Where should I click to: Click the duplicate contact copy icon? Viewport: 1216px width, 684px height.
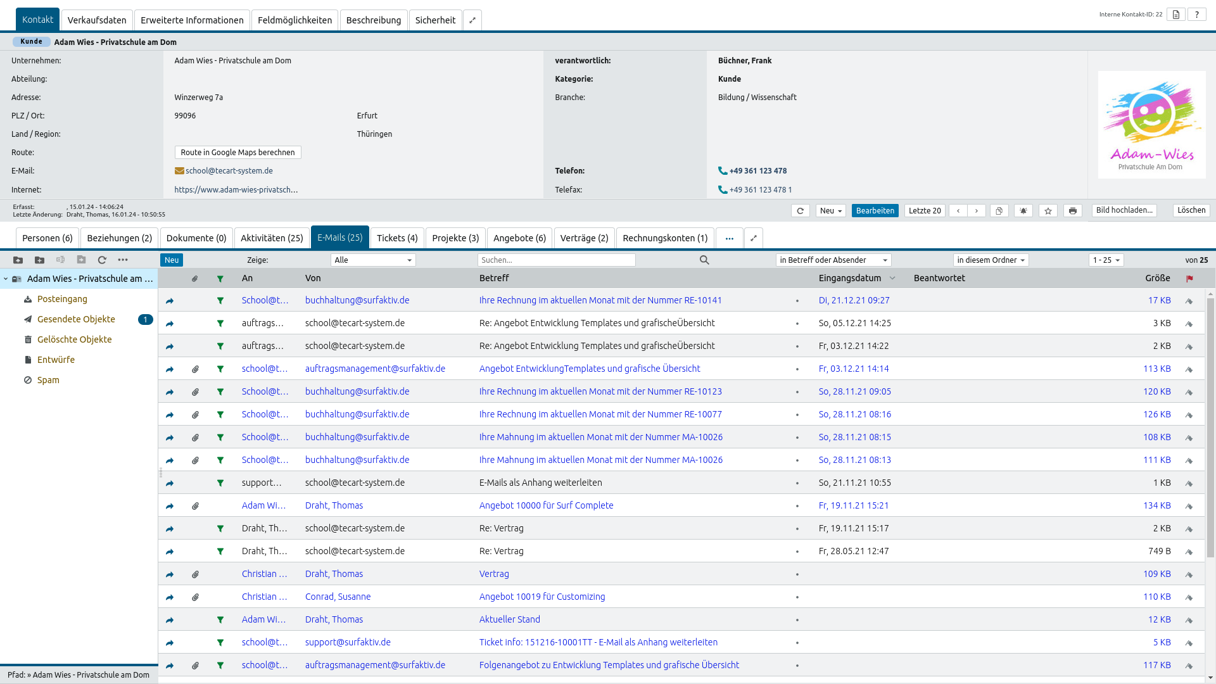[999, 211]
